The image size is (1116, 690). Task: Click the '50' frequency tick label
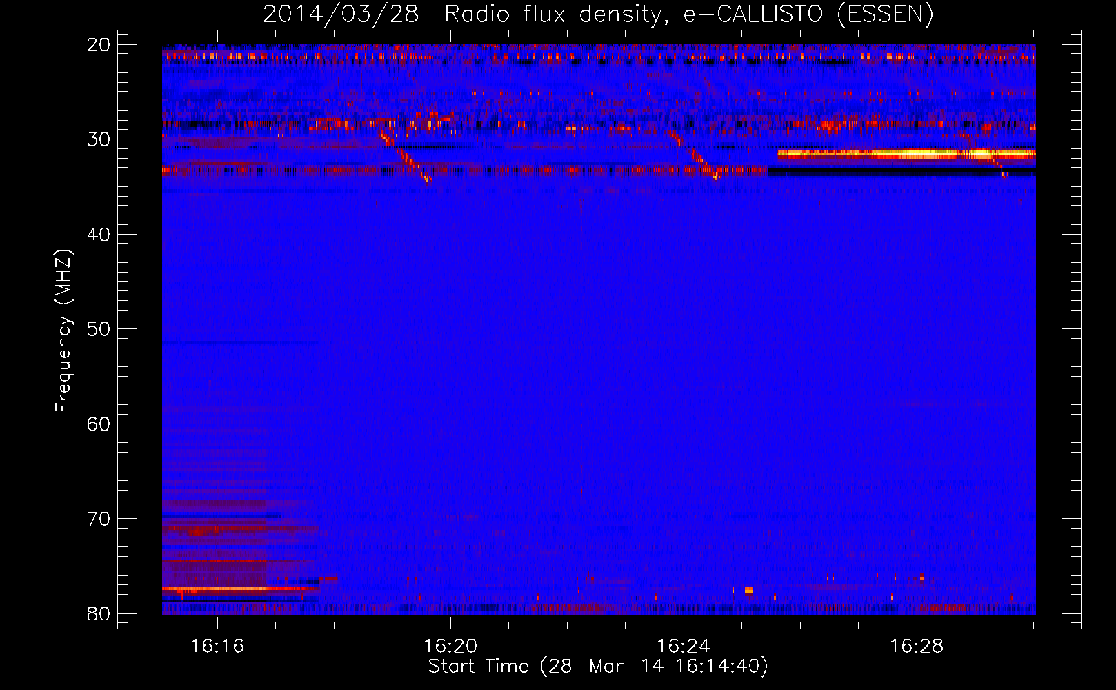point(99,329)
